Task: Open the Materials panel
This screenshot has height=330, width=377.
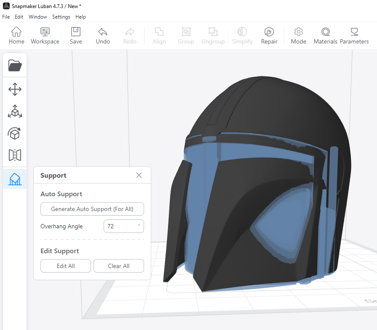Action: [x=326, y=35]
